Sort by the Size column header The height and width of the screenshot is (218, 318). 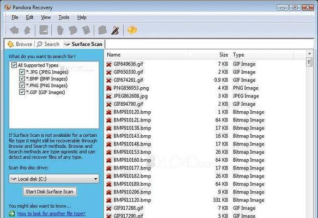[x=209, y=55]
